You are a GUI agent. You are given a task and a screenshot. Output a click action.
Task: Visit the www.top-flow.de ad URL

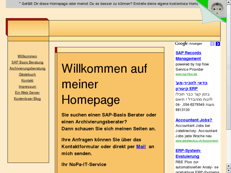pyautogui.click(x=187, y=74)
